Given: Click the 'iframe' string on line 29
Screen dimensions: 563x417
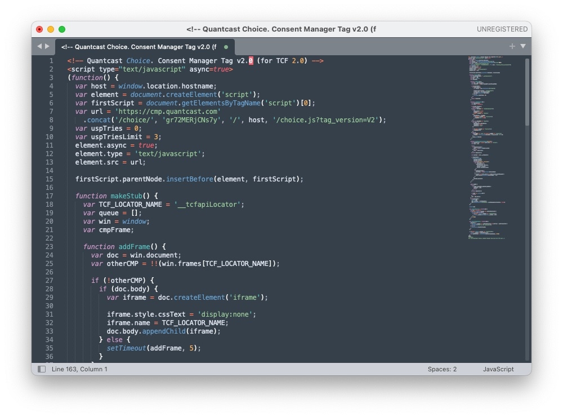Looking at the screenshot, I should coord(245,298).
